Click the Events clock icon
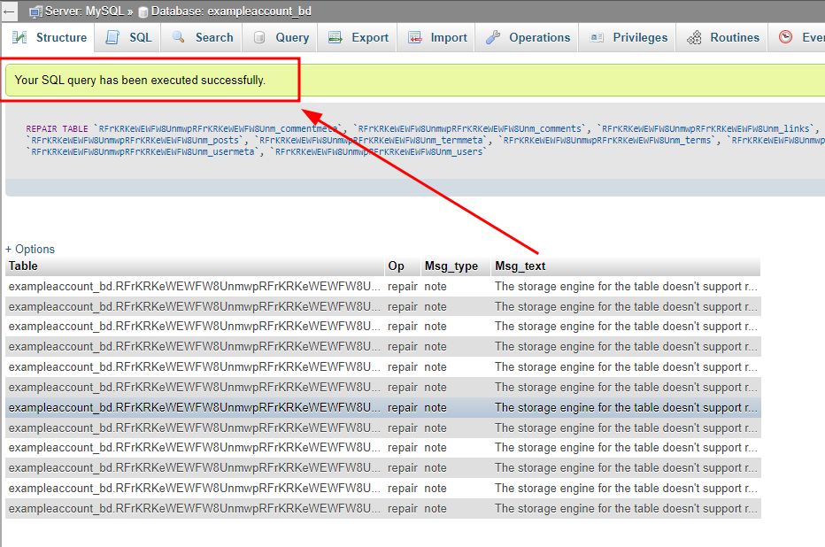825x547 pixels. tap(785, 37)
